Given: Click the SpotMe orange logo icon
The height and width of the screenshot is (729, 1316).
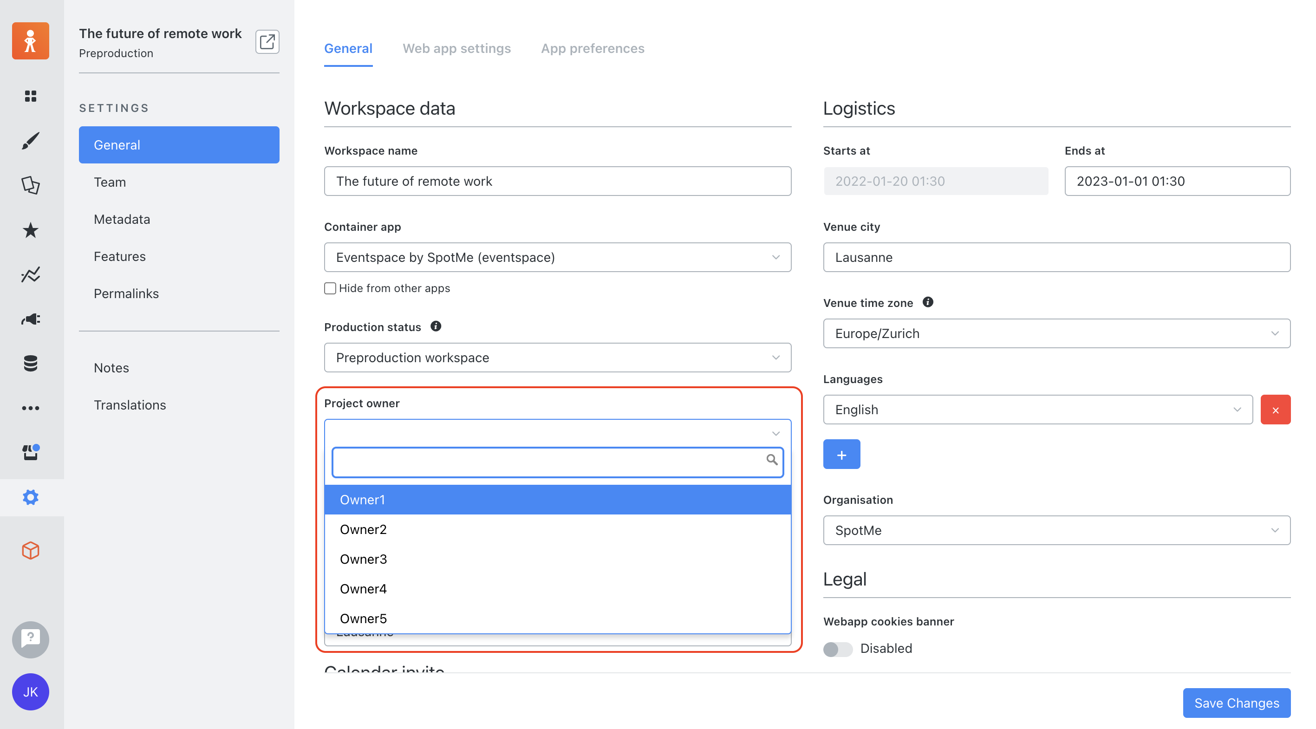Looking at the screenshot, I should coord(31,41).
